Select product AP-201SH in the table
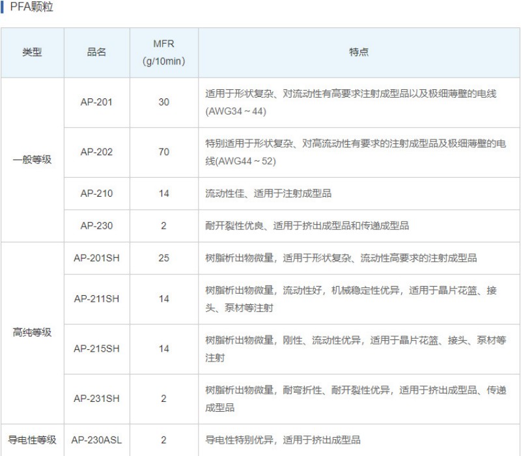 (x=96, y=258)
